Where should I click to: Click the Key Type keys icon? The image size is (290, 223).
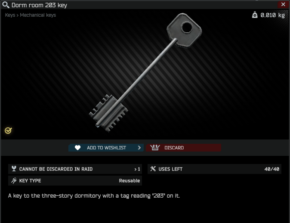(x=14, y=180)
